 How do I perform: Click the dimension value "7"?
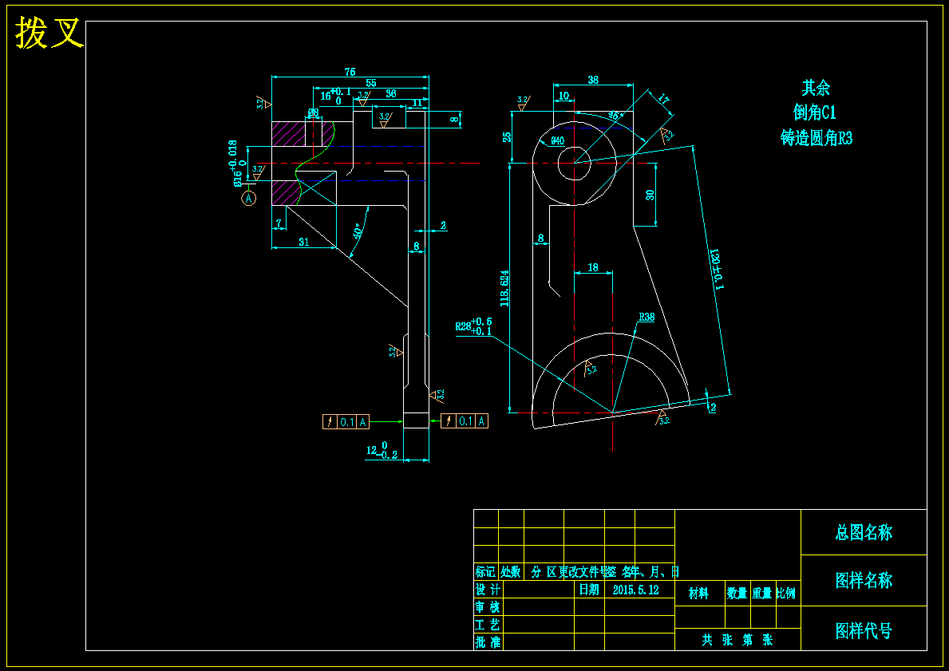point(279,223)
